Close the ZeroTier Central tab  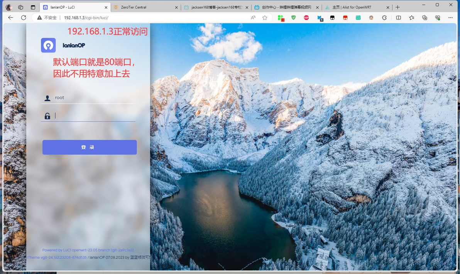(176, 7)
